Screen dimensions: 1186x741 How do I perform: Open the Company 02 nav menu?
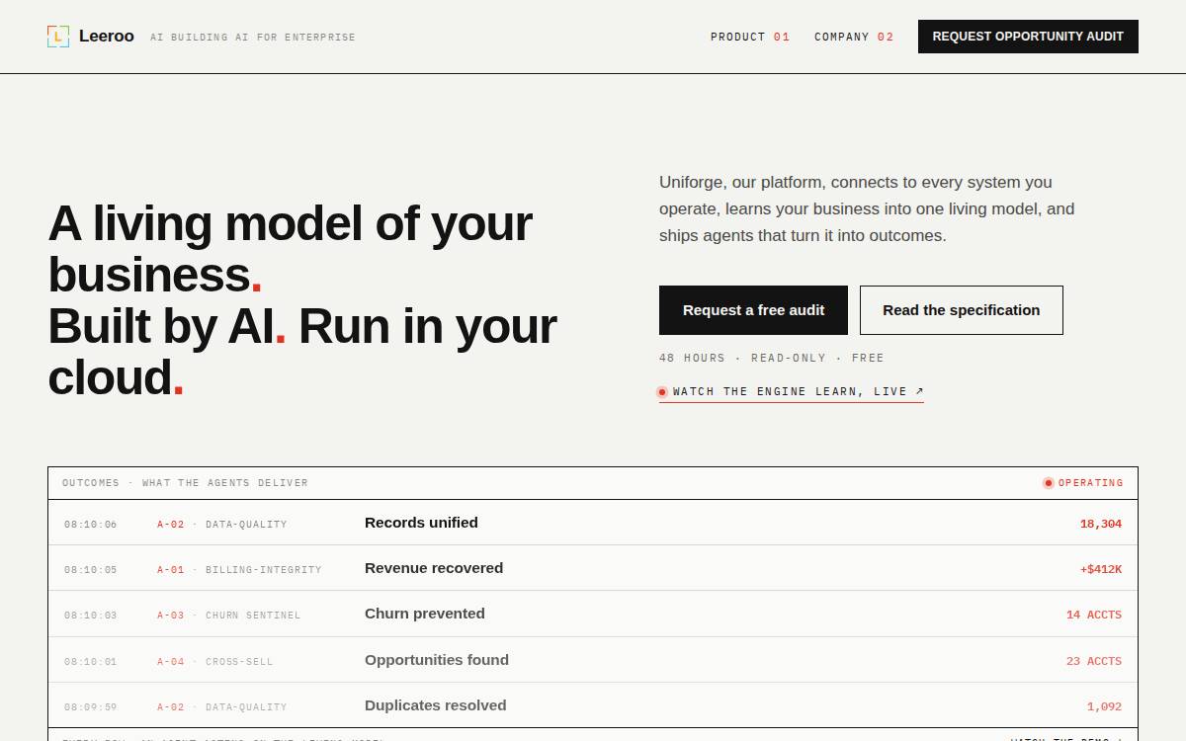pos(854,37)
